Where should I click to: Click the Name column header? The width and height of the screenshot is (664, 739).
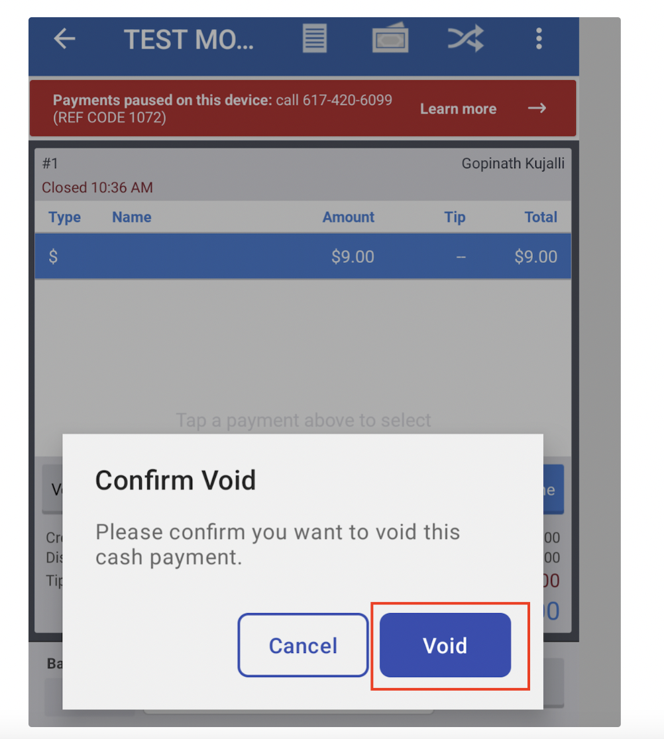point(131,217)
